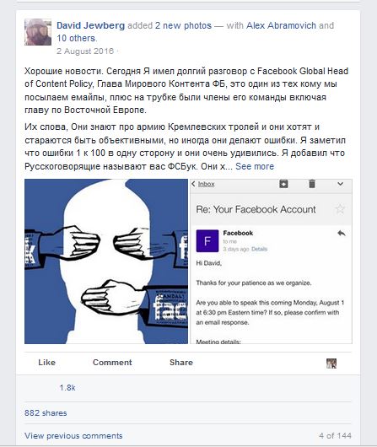Open the 2 August 2016 timestamp

85,51
